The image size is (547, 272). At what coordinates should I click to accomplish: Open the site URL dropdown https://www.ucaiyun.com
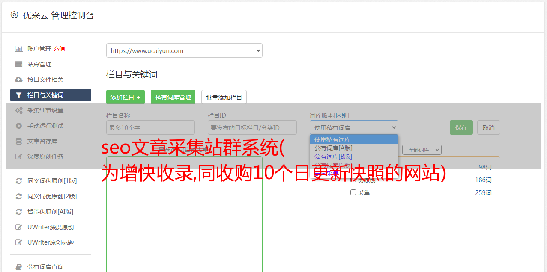[184, 50]
